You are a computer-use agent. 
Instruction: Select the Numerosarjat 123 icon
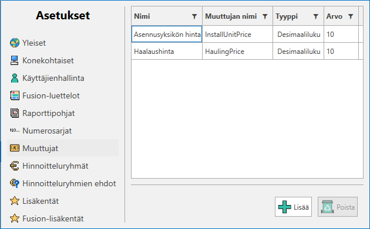tap(15, 131)
